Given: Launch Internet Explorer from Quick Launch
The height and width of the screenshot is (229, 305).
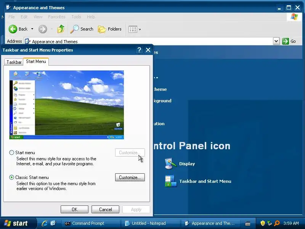Looking at the screenshot, I should 45,223.
